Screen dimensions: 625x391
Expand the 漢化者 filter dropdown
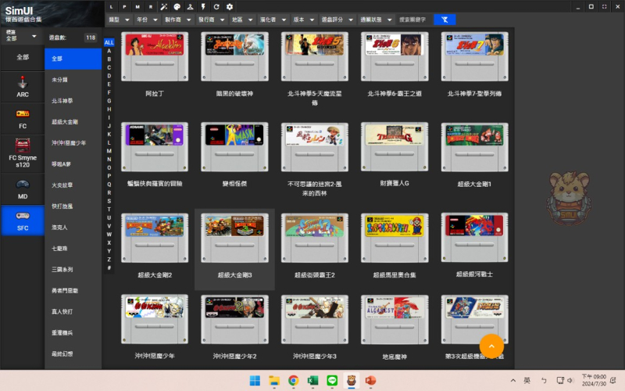[x=273, y=20]
